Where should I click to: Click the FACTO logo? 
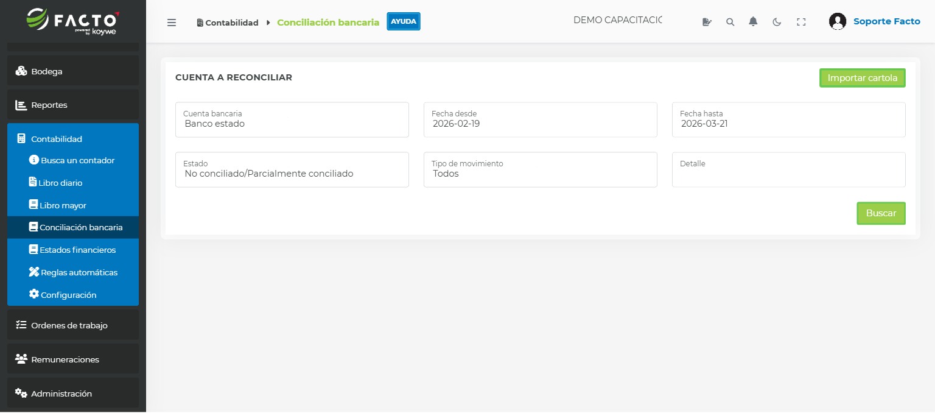click(x=72, y=21)
